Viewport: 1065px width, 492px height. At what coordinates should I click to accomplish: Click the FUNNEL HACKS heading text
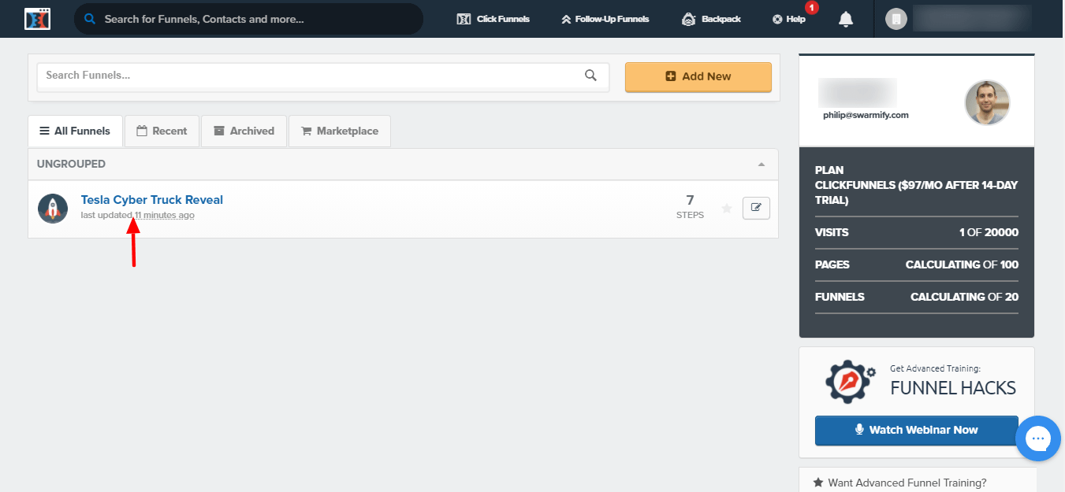(953, 388)
